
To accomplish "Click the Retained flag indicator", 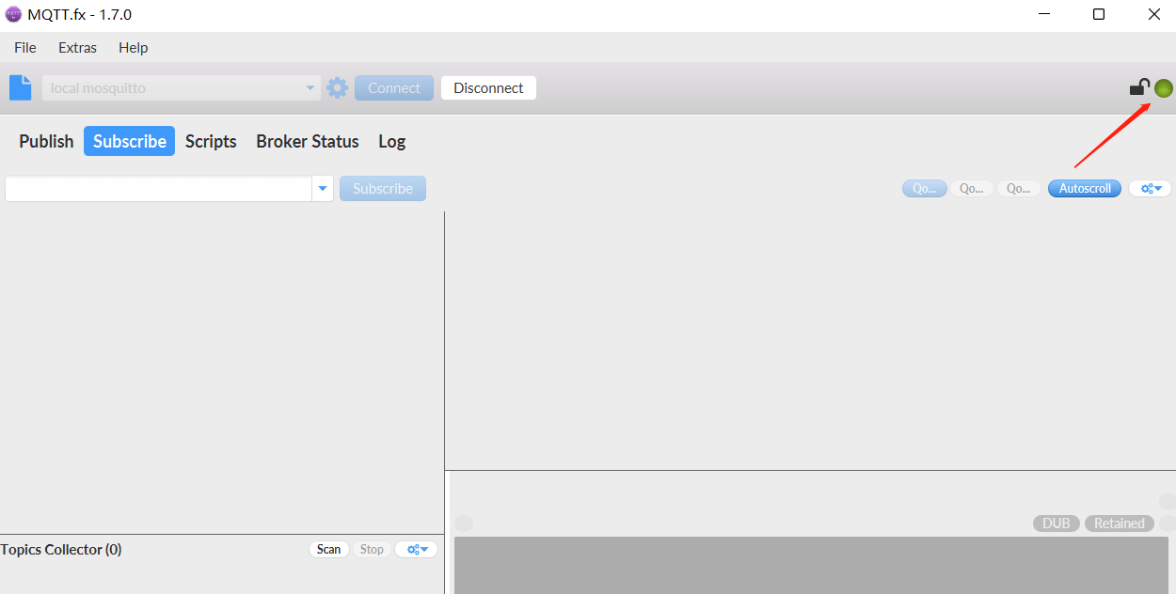I will (1119, 524).
